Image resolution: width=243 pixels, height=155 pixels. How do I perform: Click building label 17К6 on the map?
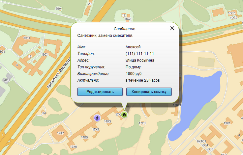tap(74, 147)
